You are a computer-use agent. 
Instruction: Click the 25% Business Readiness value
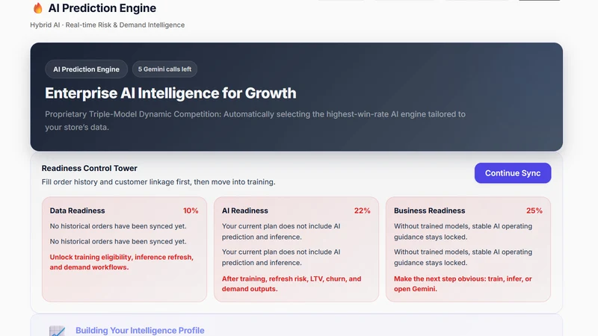click(534, 211)
